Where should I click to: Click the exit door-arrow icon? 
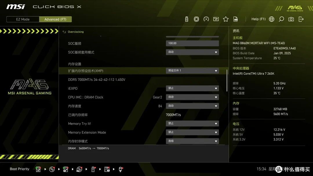coord(301,19)
